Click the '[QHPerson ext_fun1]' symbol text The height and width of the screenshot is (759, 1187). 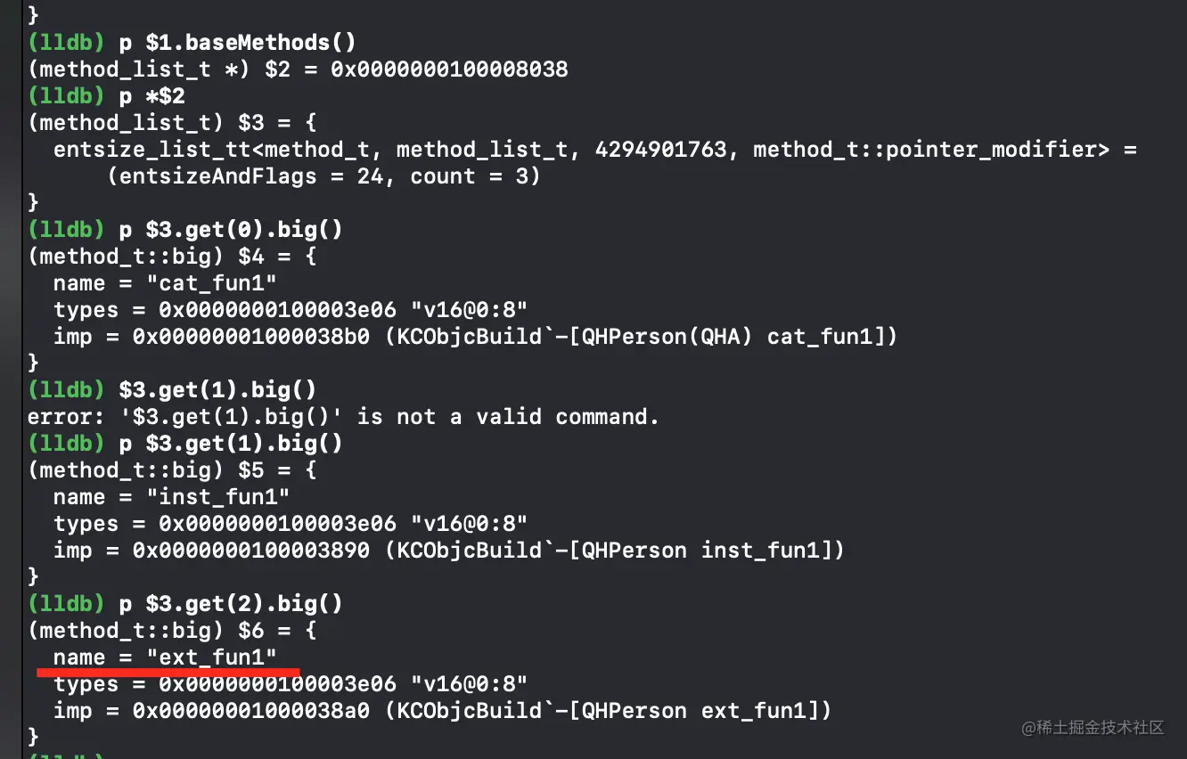(x=700, y=710)
